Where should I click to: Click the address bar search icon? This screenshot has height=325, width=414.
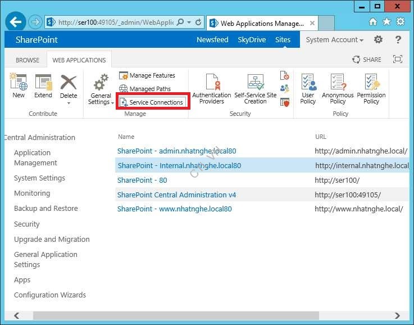(x=180, y=22)
